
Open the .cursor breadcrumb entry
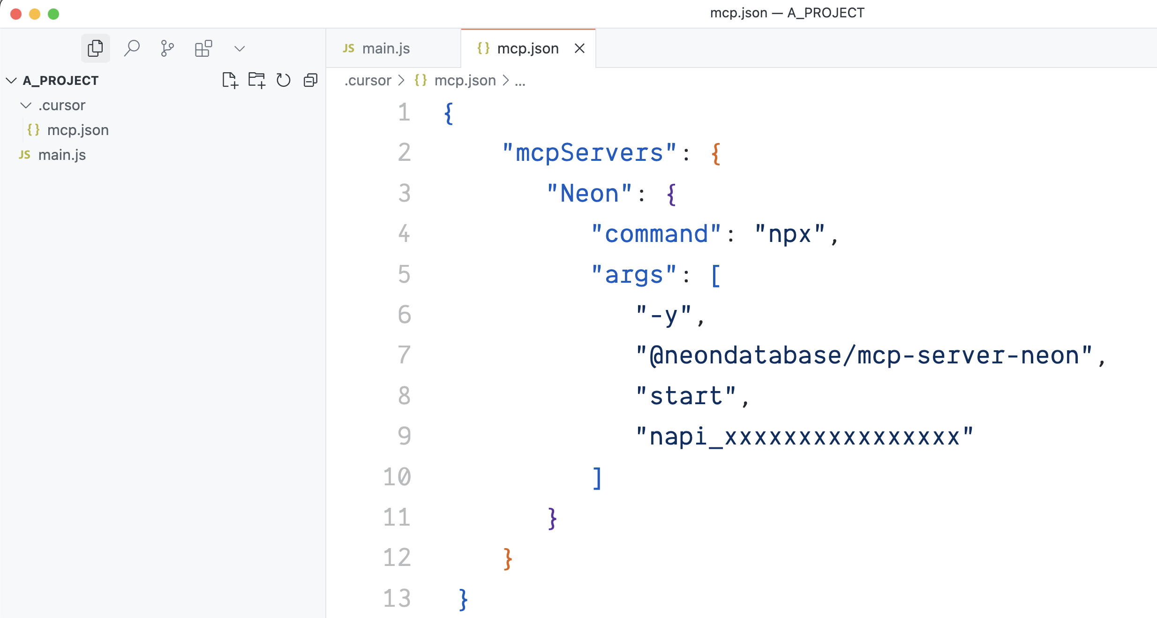[368, 80]
